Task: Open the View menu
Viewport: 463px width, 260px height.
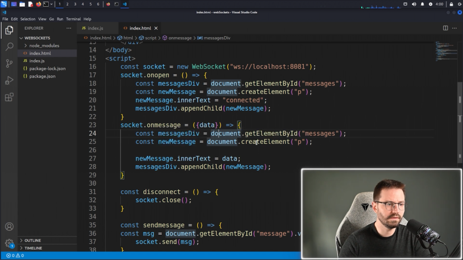Action: coord(42,19)
